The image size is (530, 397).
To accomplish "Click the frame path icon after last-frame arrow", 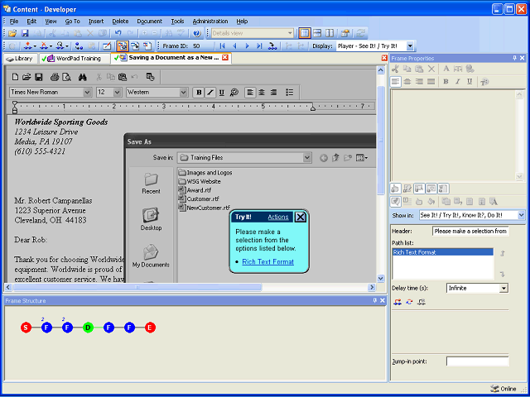I will coord(272,46).
